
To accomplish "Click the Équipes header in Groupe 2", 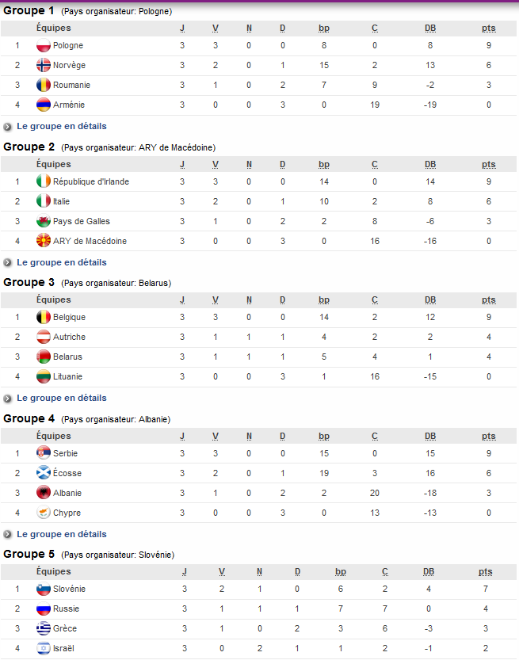I will point(52,164).
